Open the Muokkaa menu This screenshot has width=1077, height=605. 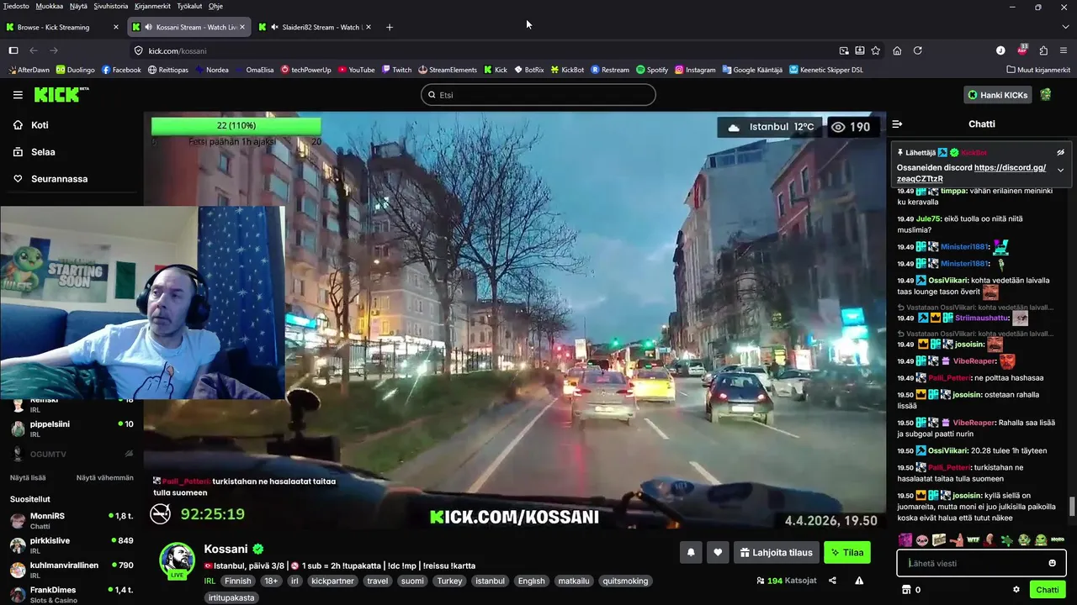[x=50, y=6]
